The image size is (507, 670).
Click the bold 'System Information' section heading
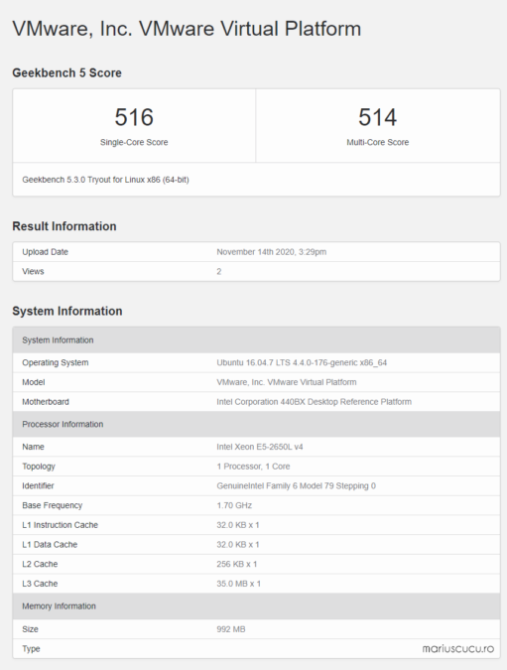coord(67,311)
